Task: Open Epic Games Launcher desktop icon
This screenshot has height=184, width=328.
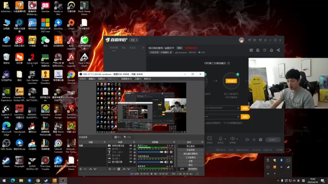Action: point(32,77)
